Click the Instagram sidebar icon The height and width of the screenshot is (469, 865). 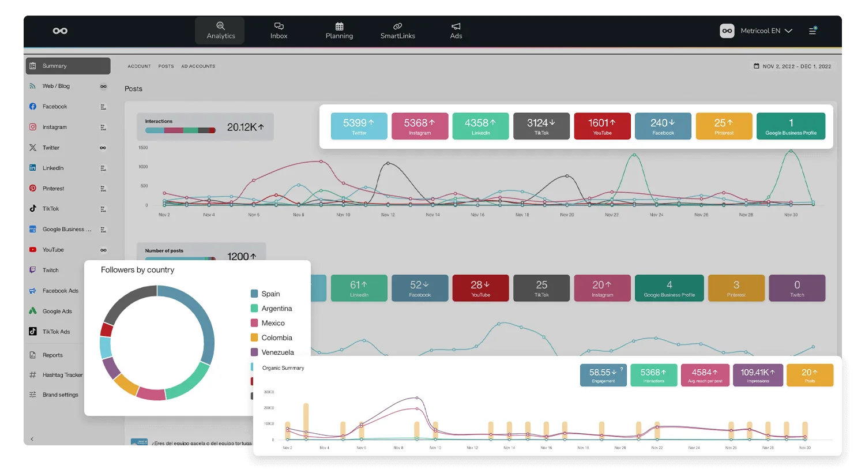click(x=33, y=127)
